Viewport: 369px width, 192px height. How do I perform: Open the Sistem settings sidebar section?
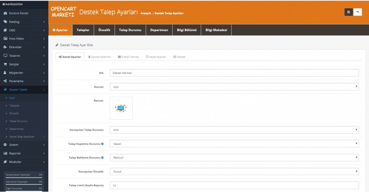point(14,145)
